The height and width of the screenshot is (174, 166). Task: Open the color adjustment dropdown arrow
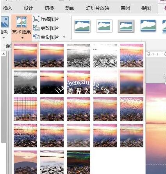pyautogui.click(x=4, y=38)
